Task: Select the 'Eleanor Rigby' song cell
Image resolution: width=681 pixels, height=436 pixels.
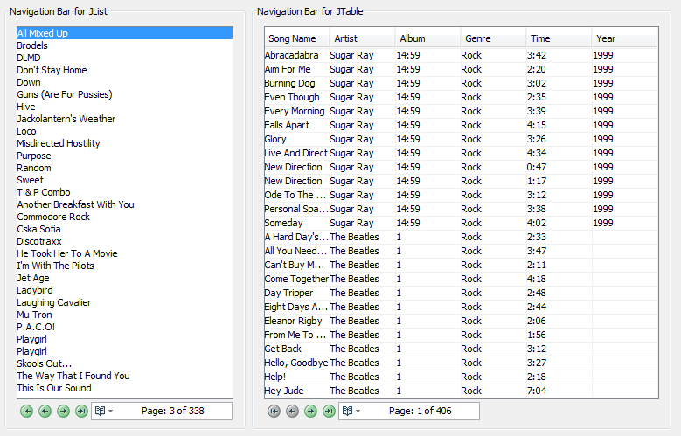Action: tap(296, 321)
